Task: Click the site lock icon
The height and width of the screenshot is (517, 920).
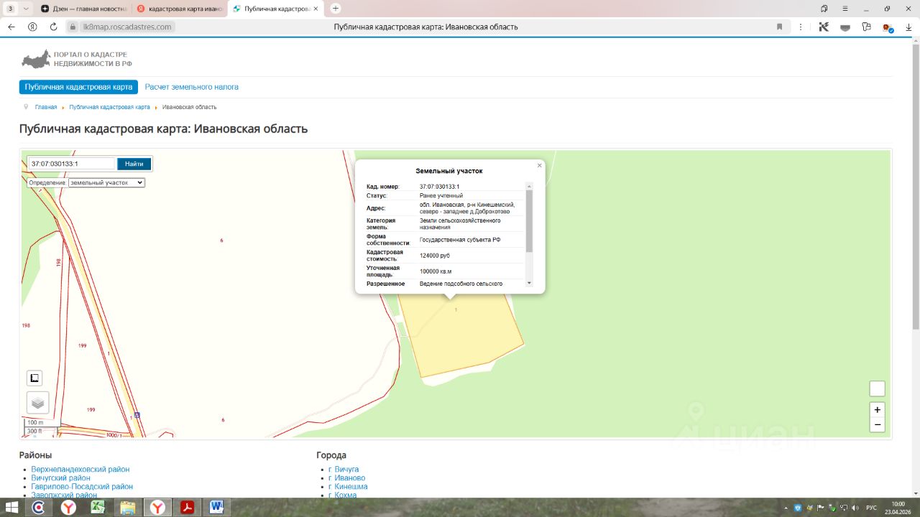Action: (x=73, y=27)
